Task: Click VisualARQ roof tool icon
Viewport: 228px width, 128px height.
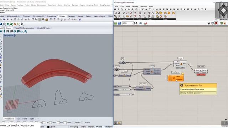Action: (x=25, y=31)
